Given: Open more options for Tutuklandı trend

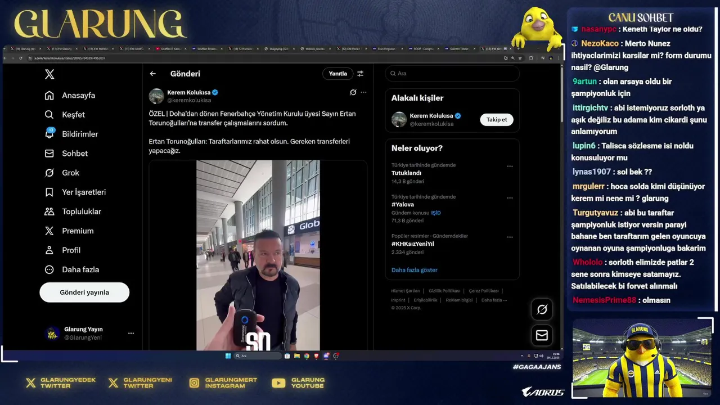Looking at the screenshot, I should pyautogui.click(x=510, y=166).
